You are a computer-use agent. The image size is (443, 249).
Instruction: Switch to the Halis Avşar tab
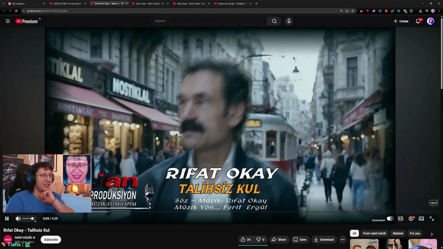tap(191, 3)
